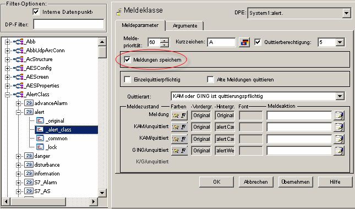Switch to the Argumente tab
Image resolution: width=355 pixels, height=209 pixels.
(185, 26)
